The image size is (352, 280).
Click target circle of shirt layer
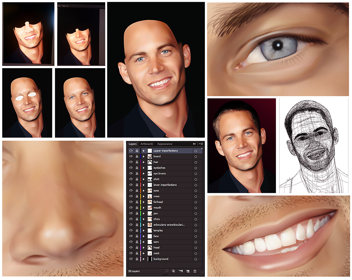(195, 179)
